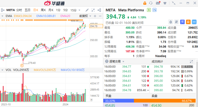Viewport: 198px width, 107px height.
Task: Switch to 15分 fifteen-minute chart
Action: pyautogui.click(x=73, y=10)
